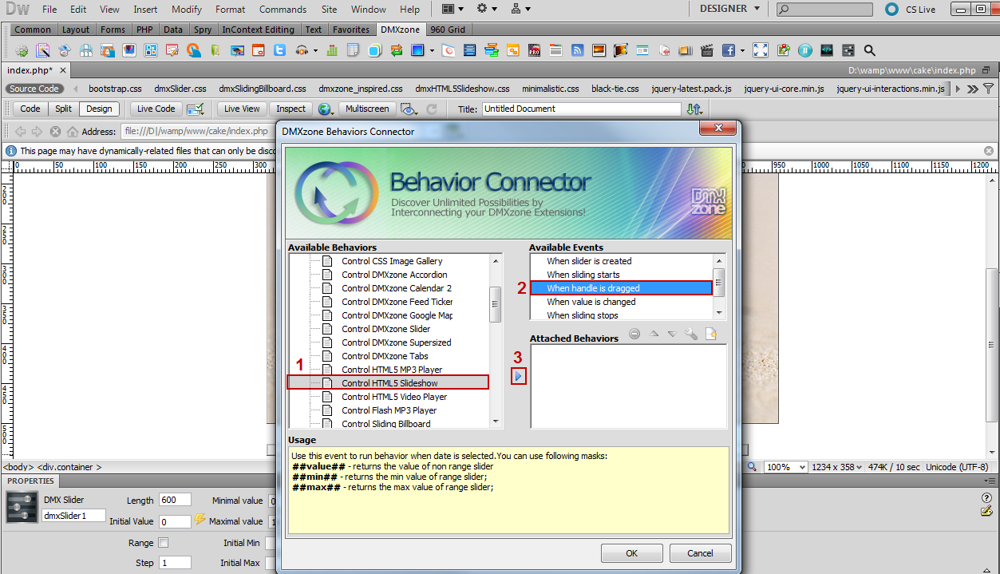Click the clapperboard video icon

pos(706,50)
